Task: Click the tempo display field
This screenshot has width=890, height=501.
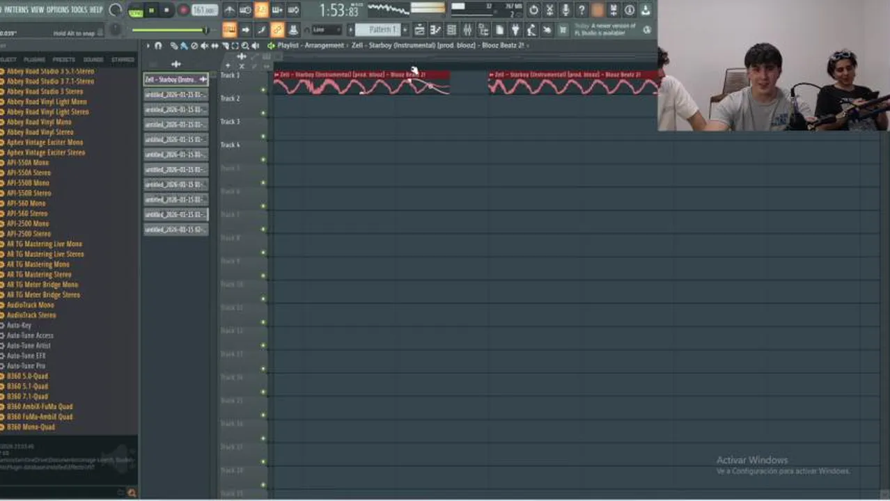Action: pos(204,10)
